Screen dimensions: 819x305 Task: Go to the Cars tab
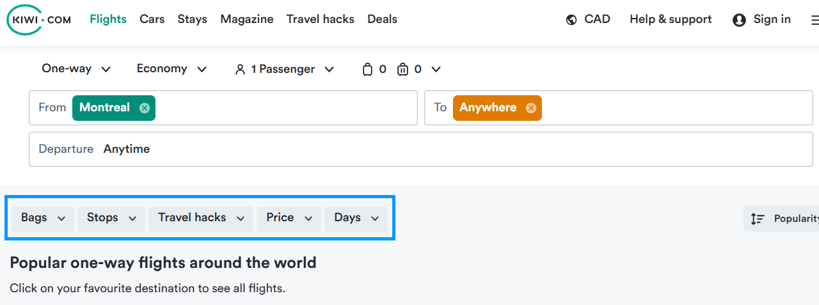click(152, 19)
